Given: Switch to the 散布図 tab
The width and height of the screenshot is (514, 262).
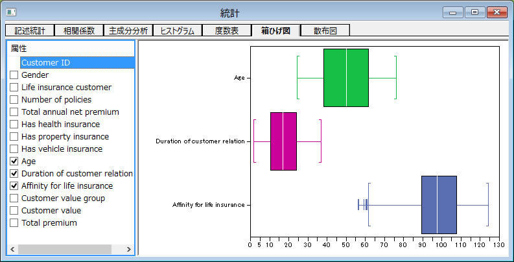Looking at the screenshot, I should pos(325,30).
